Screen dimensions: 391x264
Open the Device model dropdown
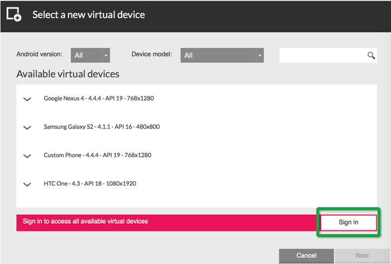(222, 55)
